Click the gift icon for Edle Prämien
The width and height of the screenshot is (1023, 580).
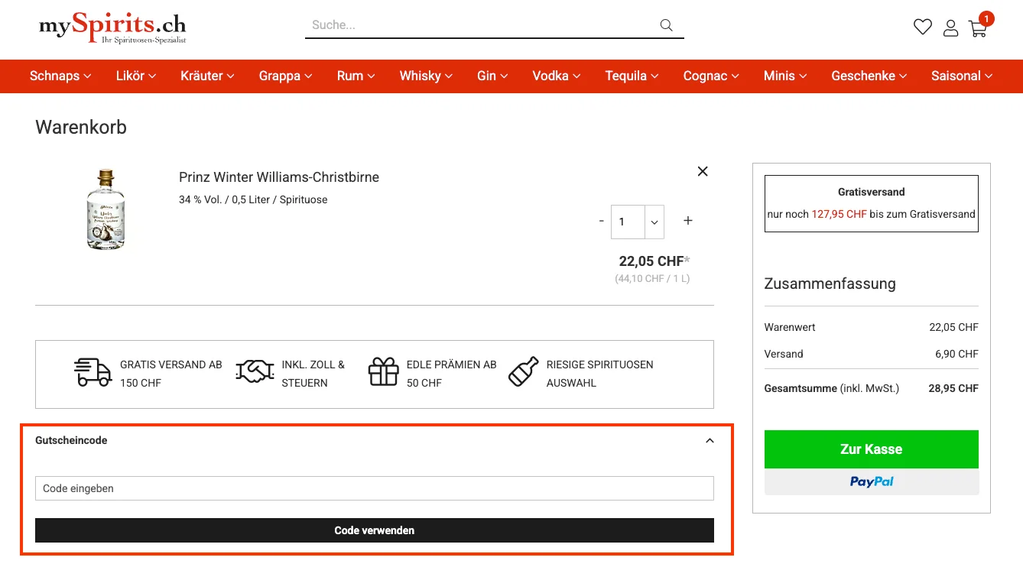[x=383, y=374]
